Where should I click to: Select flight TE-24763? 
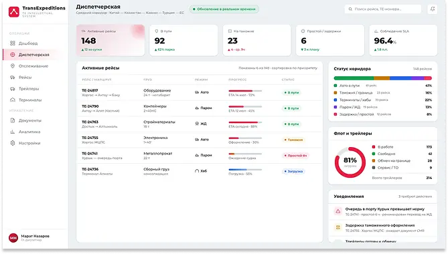click(200, 124)
